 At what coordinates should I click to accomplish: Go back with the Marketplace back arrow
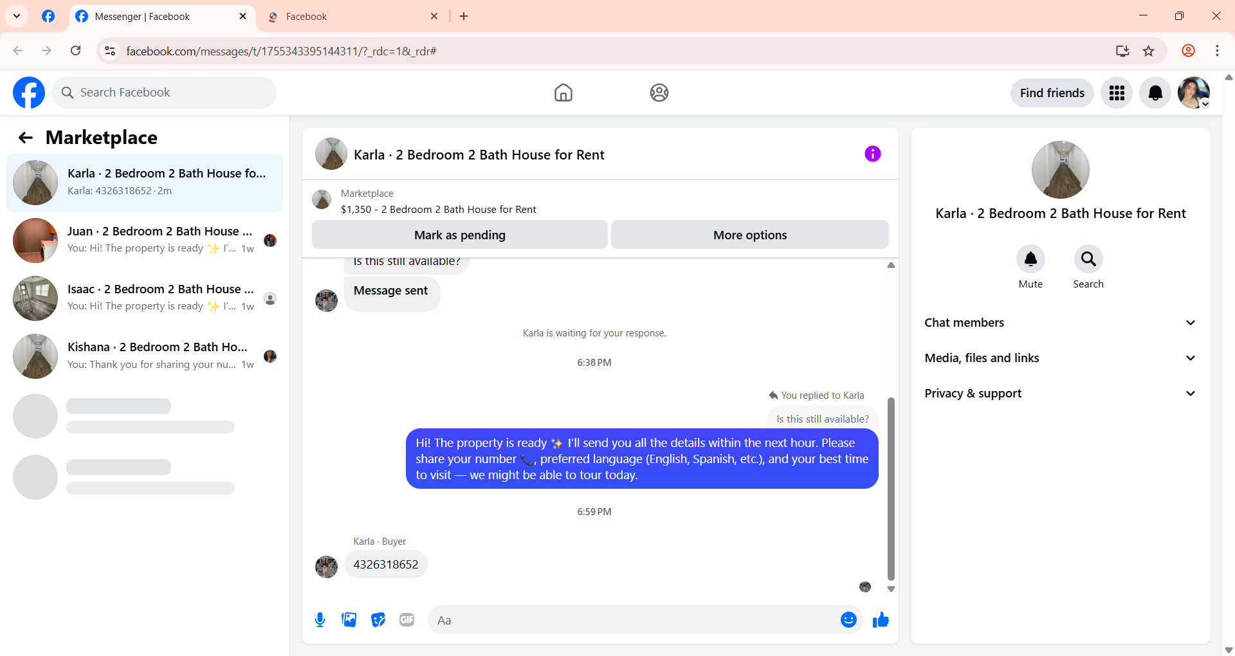pos(26,138)
